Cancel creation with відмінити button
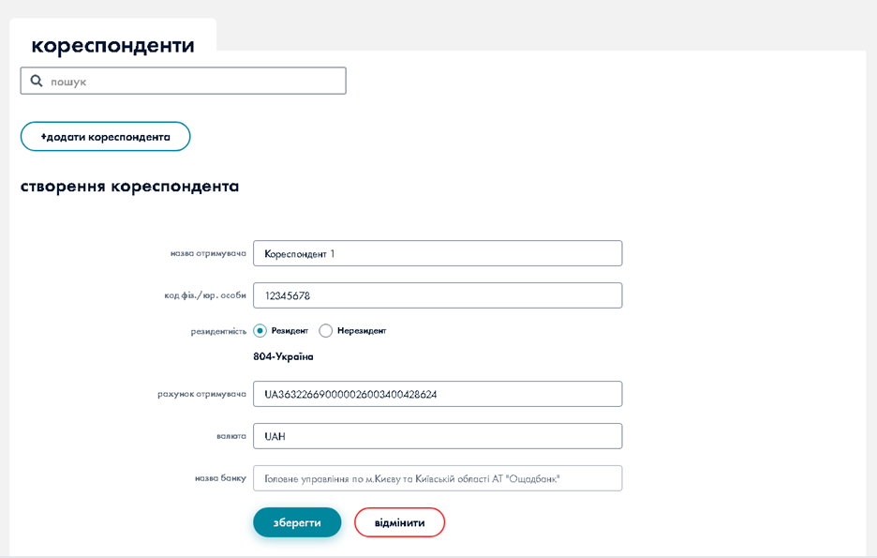The width and height of the screenshot is (877, 558). tap(399, 522)
